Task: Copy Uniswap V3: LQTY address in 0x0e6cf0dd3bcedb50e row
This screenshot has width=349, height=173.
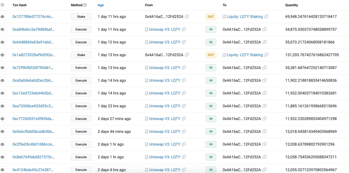Action: coord(184,132)
